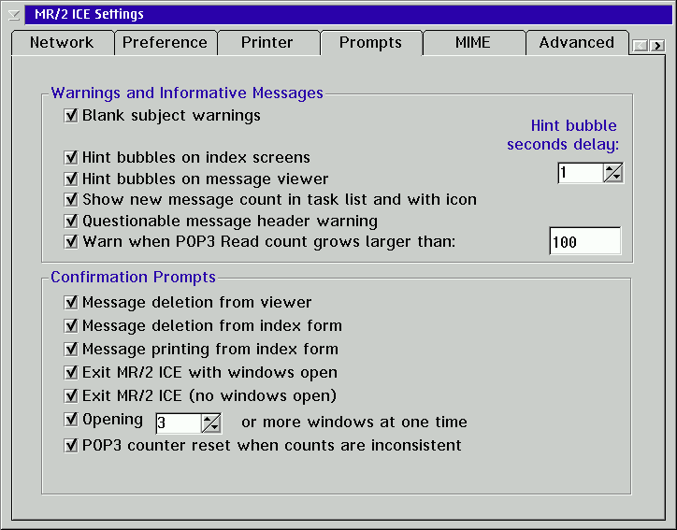
Task: Go to the MIME tab
Action: point(473,43)
